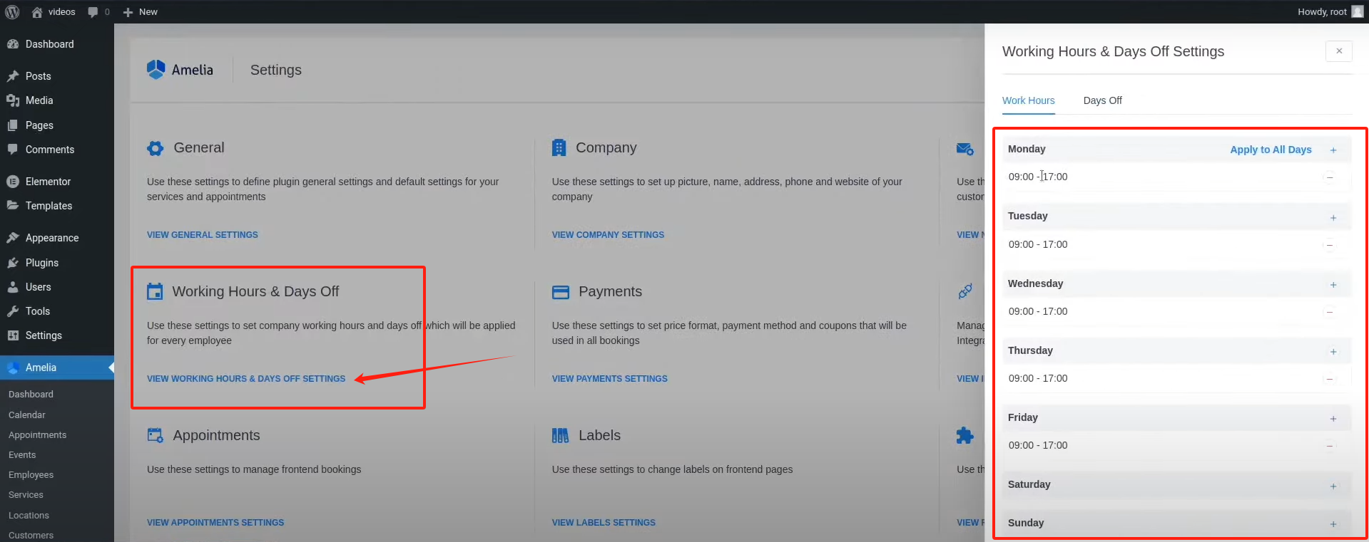Select the Work Hours tab

tap(1028, 100)
